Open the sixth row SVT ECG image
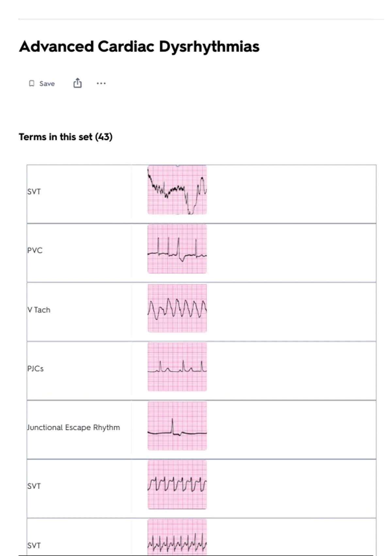Viewport: 392px width, 556px height. [x=177, y=485]
